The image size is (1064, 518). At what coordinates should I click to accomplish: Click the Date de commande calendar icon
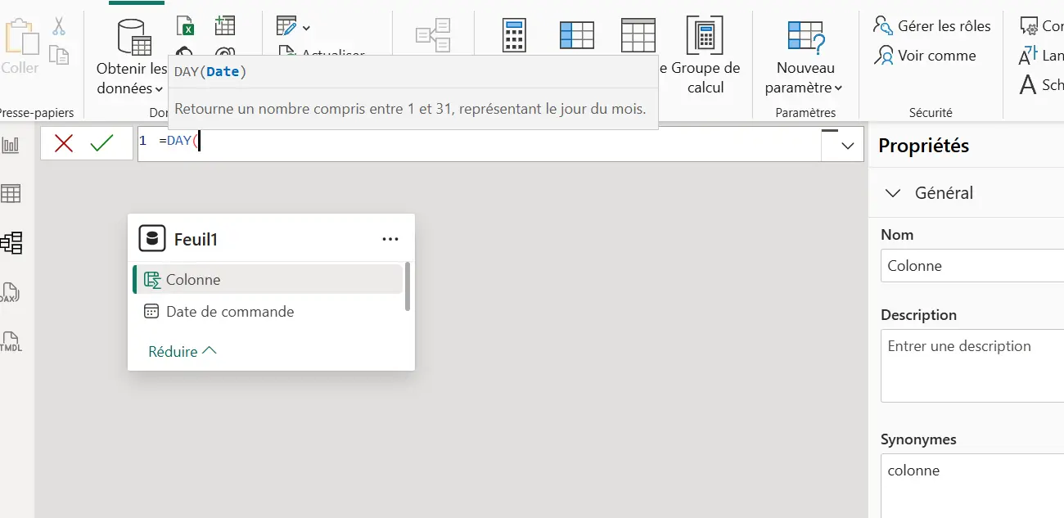pyautogui.click(x=151, y=311)
